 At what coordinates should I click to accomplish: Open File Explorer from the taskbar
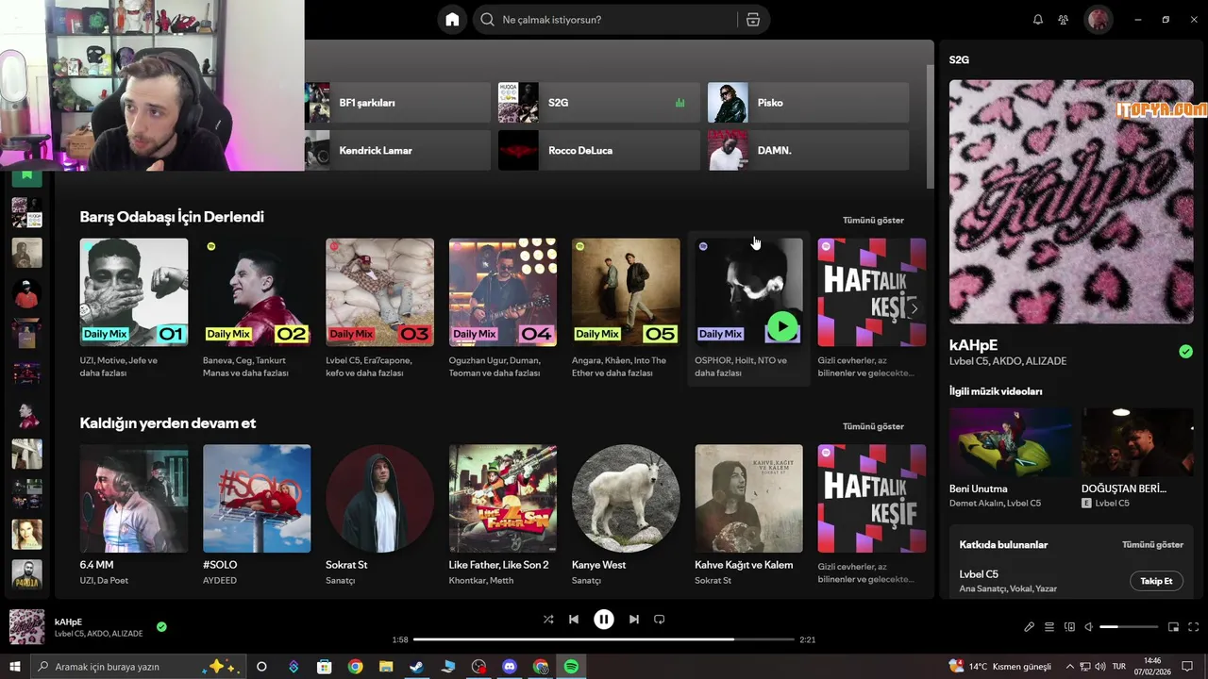[x=386, y=667]
